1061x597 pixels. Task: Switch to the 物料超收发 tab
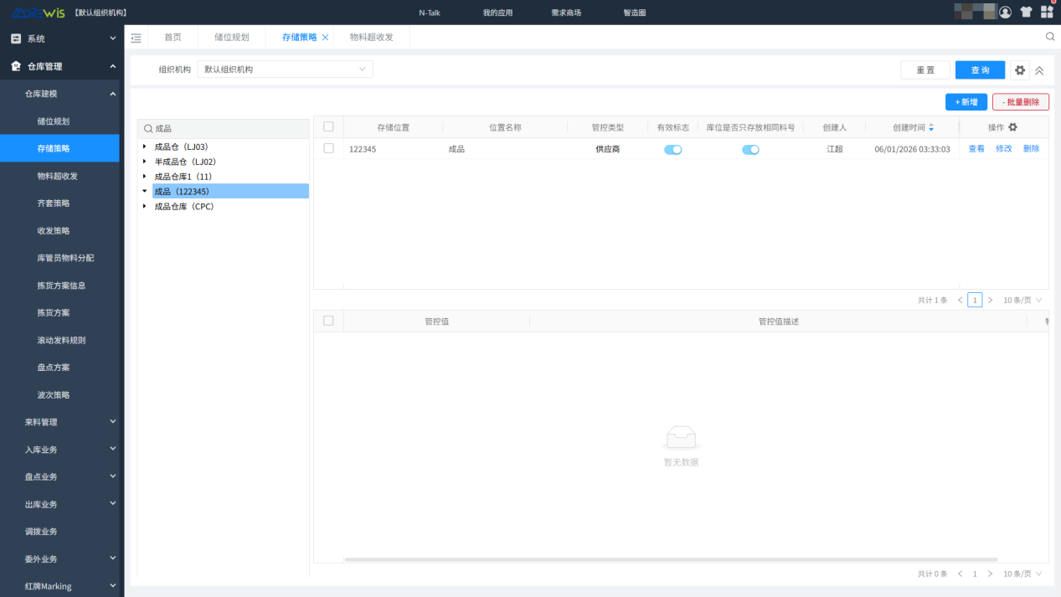tap(371, 38)
